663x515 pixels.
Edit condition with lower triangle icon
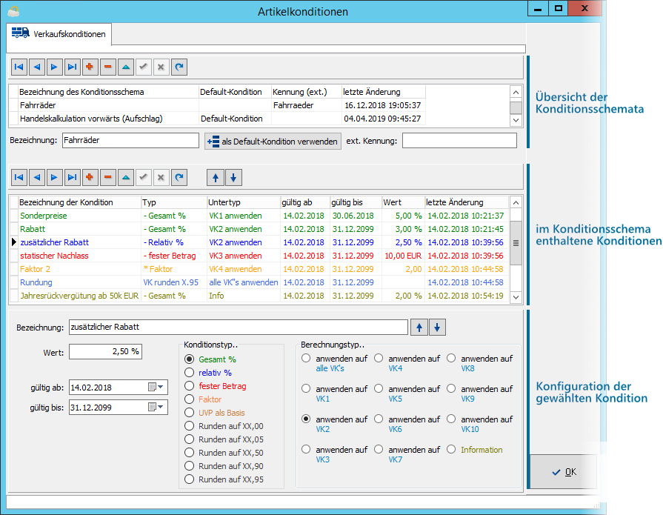(126, 178)
